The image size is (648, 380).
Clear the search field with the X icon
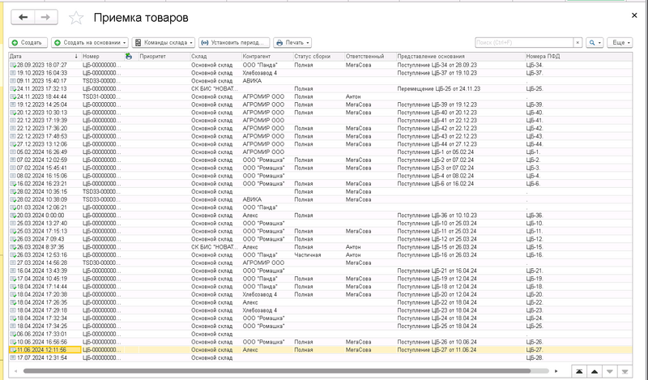coord(578,42)
